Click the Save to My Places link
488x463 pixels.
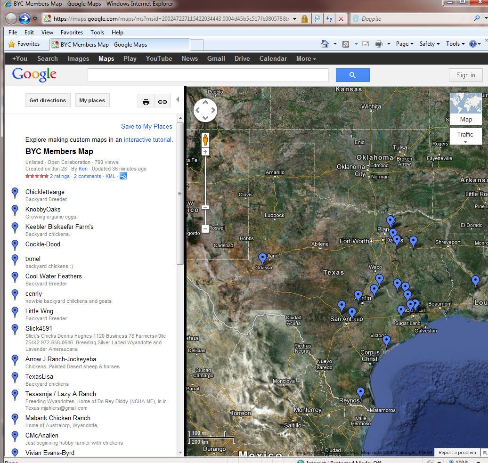146,126
